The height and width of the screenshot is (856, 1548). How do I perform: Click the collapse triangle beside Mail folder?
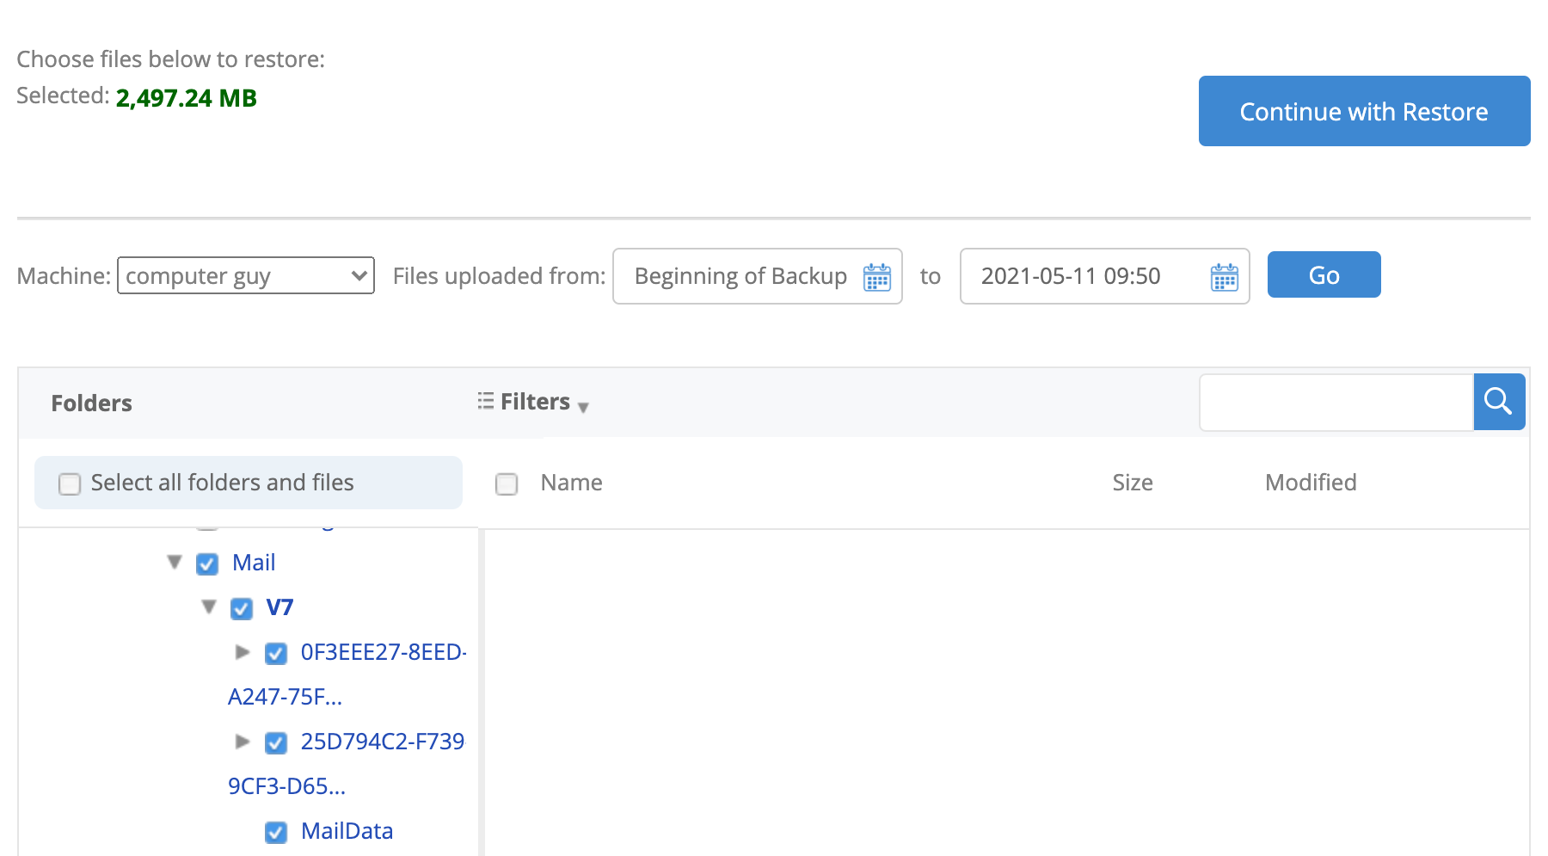coord(174,563)
